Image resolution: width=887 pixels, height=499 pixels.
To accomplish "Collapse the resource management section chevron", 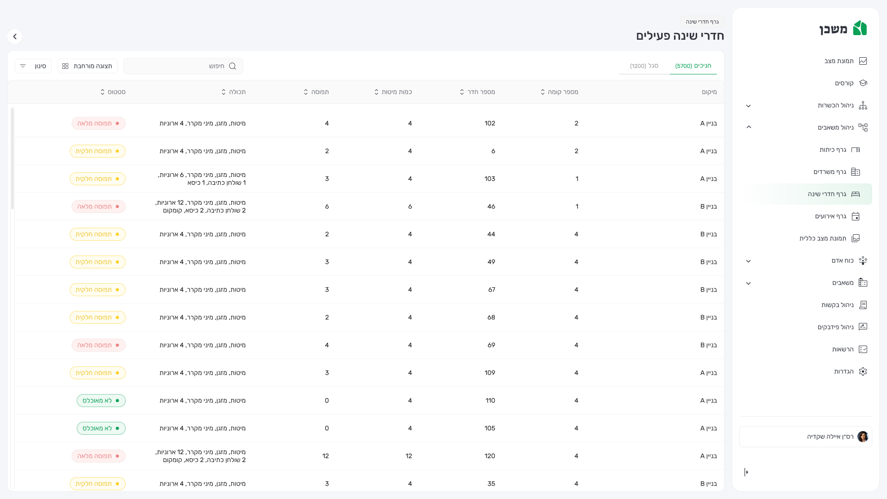I will (x=748, y=127).
